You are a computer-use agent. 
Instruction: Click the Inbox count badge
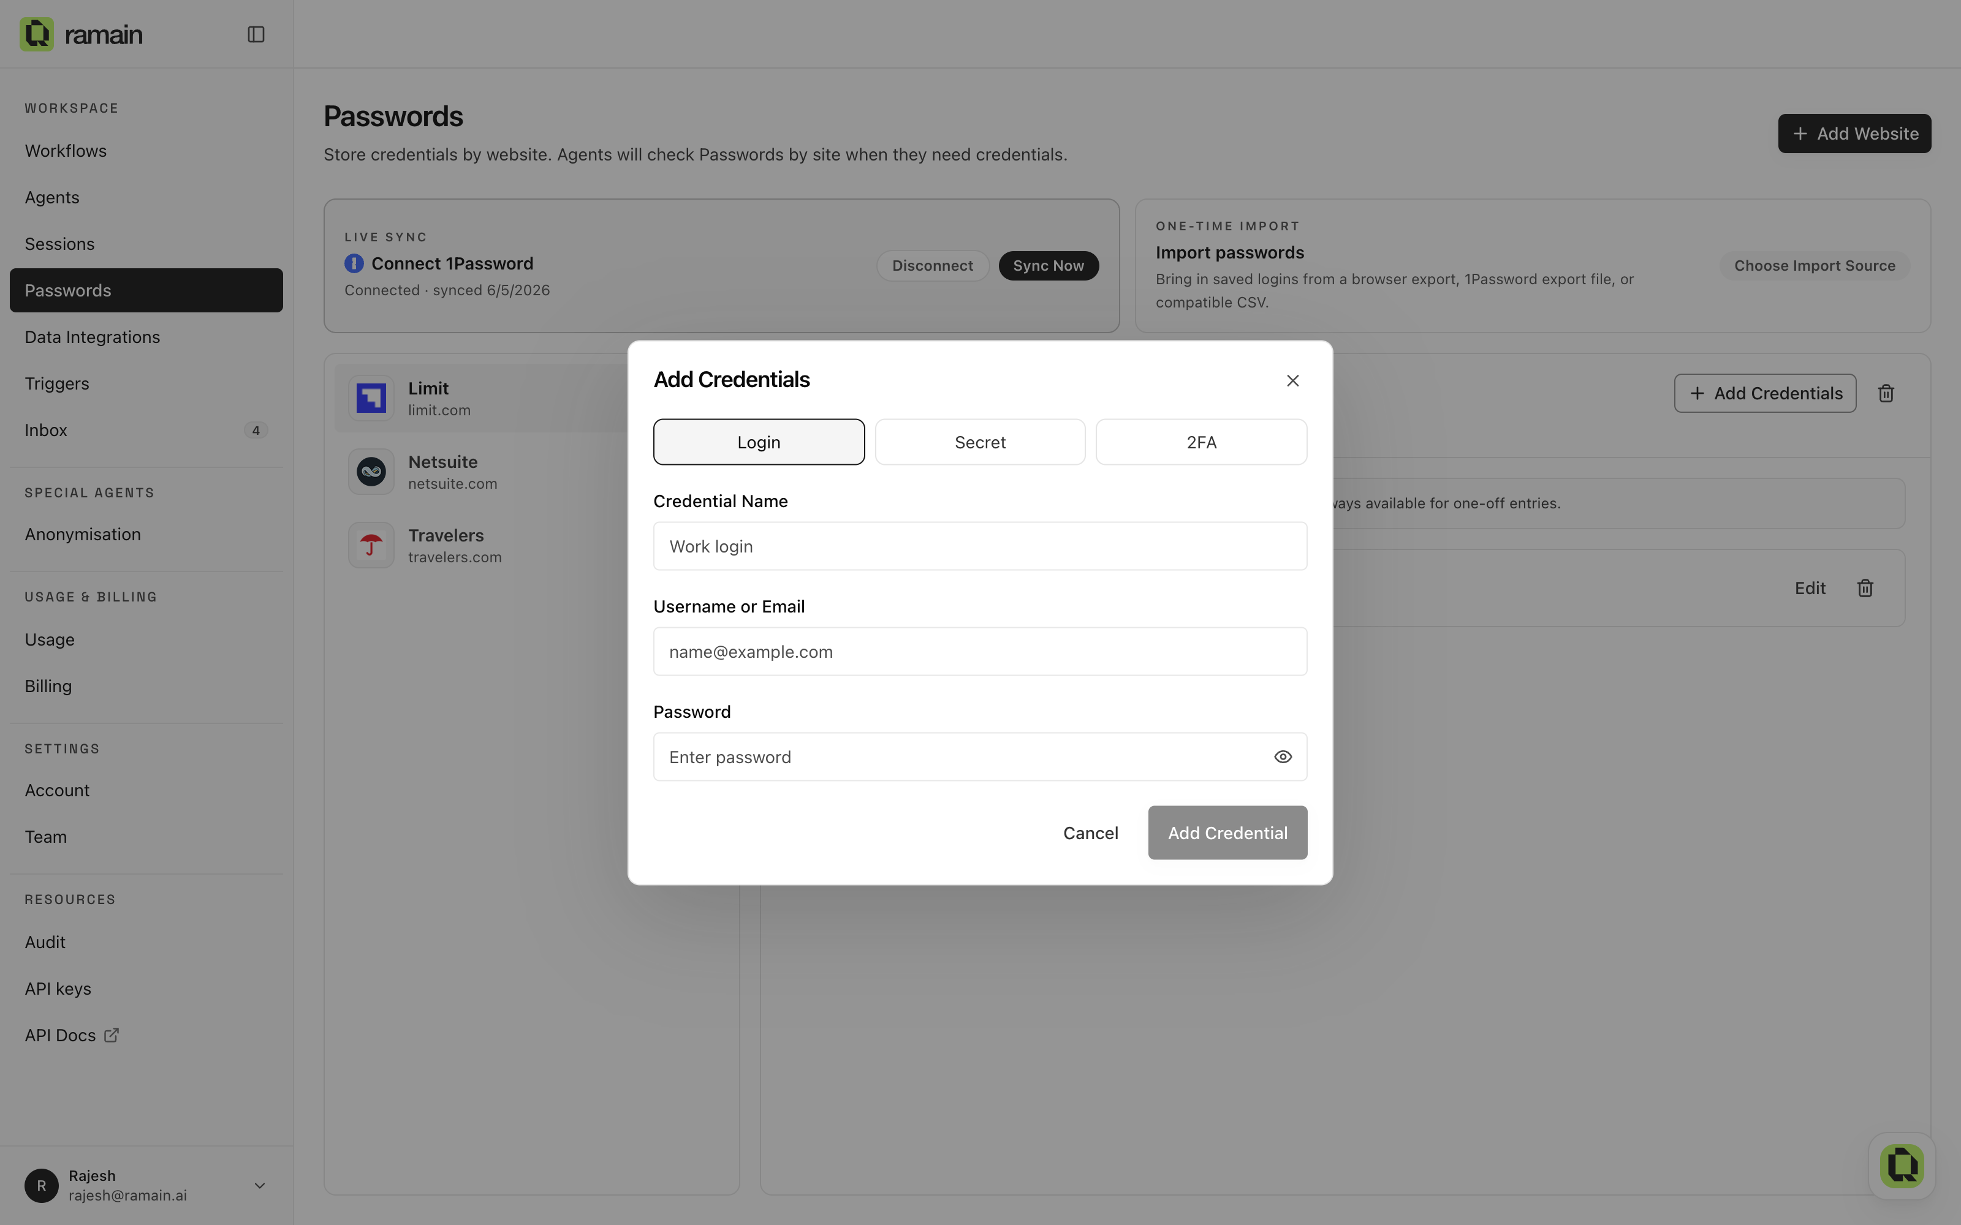[x=256, y=430]
